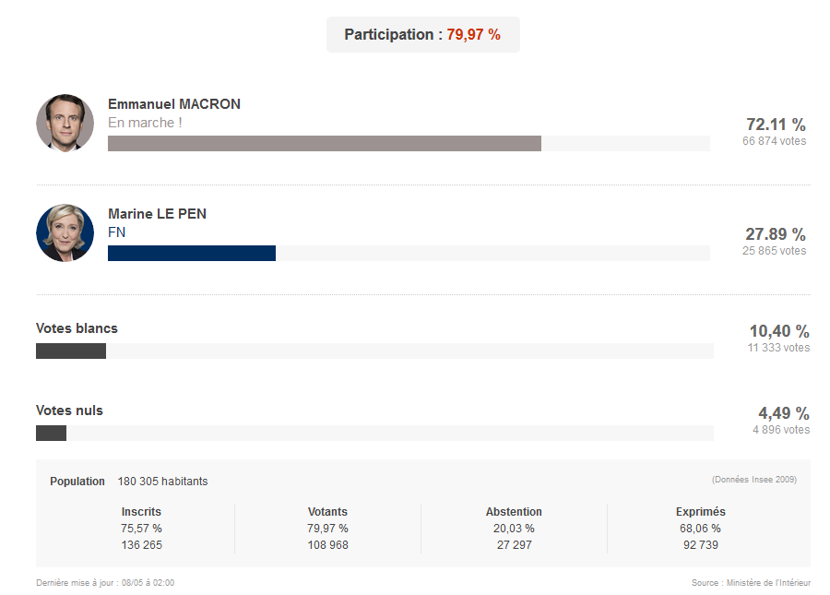Click the Inscrits statistics column
Viewport: 830px width, 595px height.
coord(141,529)
